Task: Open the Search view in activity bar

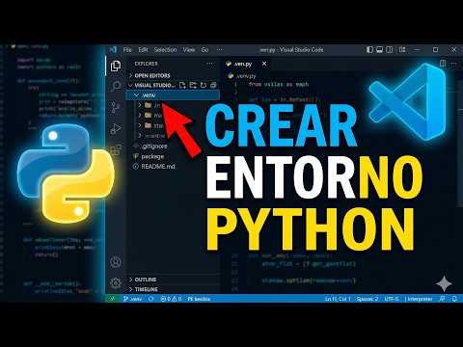Action: click(116, 86)
